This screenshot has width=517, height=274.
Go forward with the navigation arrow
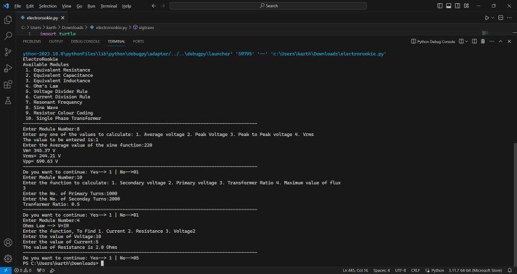[163, 6]
